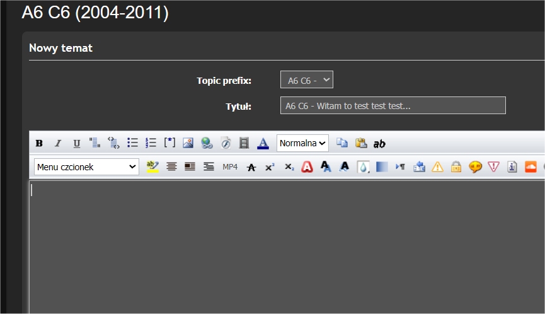
Task: Click the orange speech bubble icon
Action: tap(475, 167)
